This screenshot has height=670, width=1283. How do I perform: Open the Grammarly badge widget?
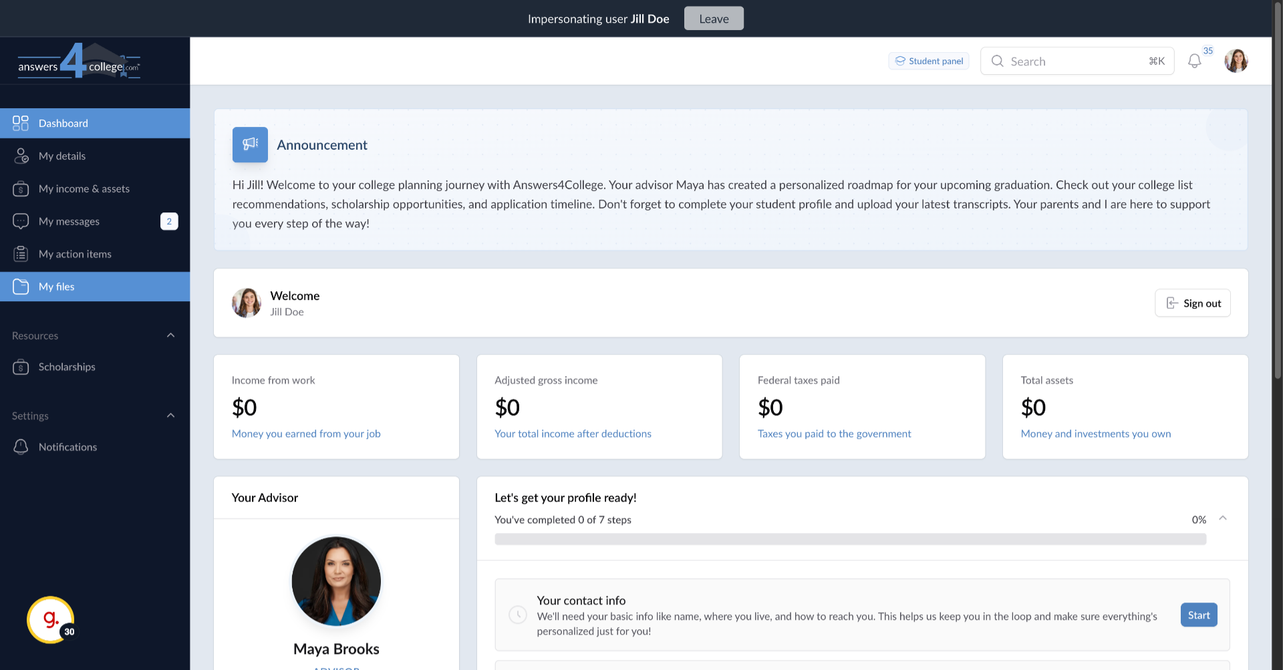pyautogui.click(x=51, y=620)
